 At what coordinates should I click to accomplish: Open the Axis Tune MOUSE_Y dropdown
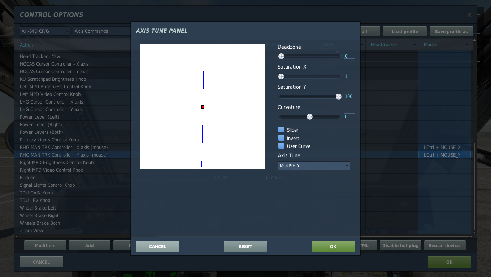click(x=314, y=166)
